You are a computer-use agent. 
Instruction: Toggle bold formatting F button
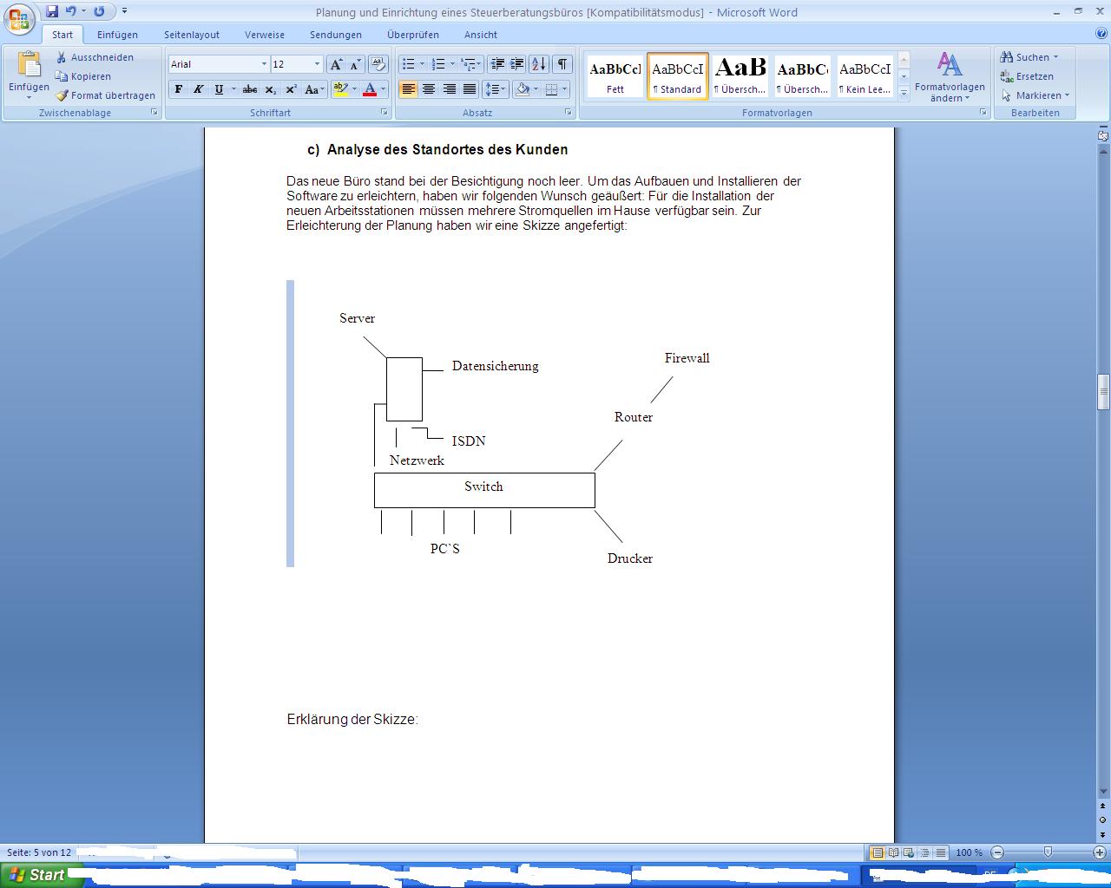(x=179, y=89)
